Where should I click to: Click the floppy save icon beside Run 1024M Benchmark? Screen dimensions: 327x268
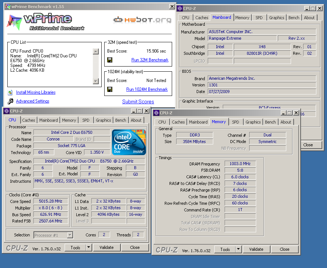pyautogui.click(x=110, y=89)
